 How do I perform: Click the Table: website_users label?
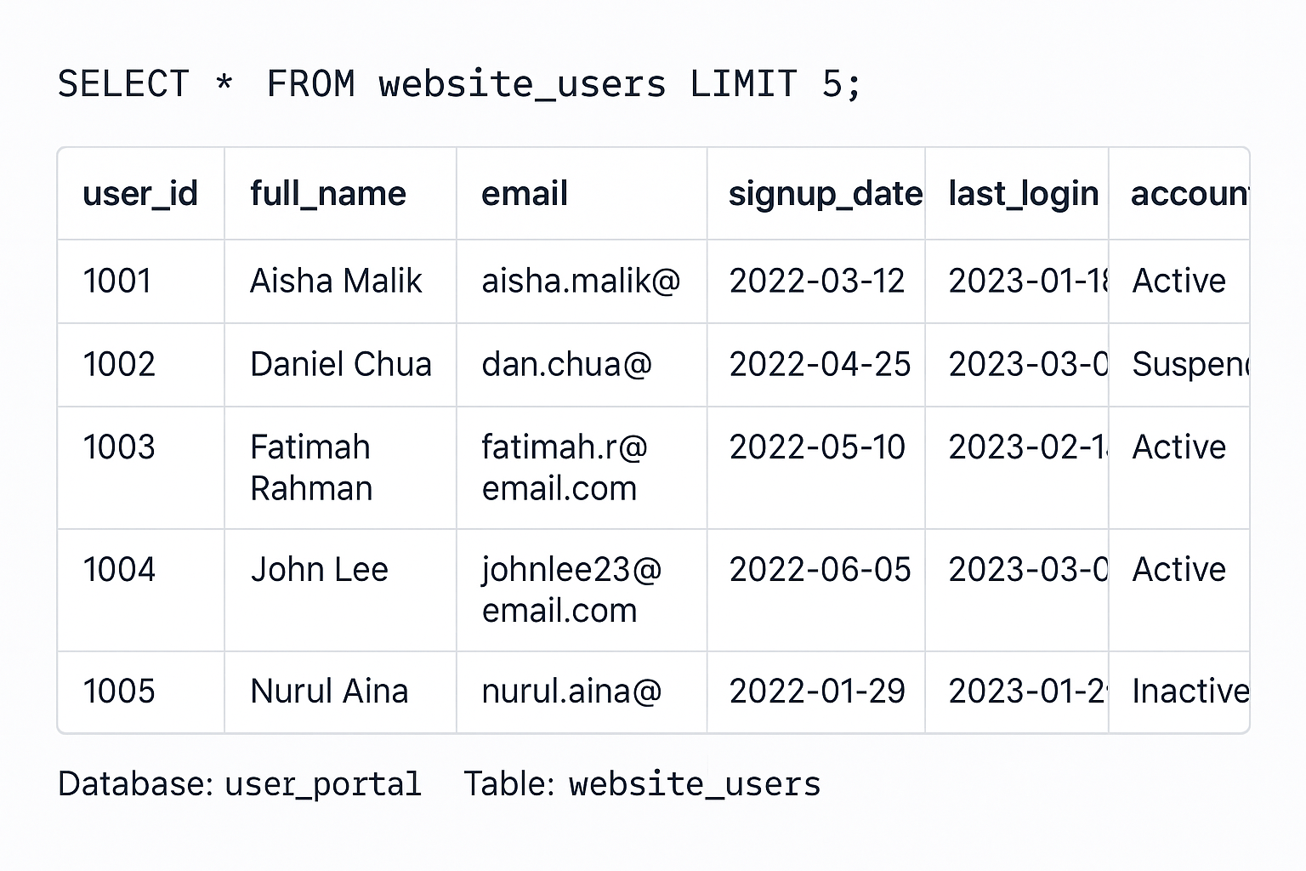642,783
